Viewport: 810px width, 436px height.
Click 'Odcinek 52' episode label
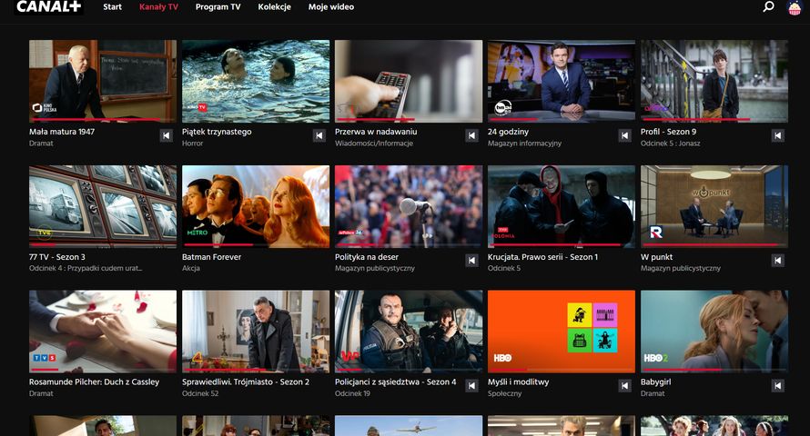pyautogui.click(x=200, y=393)
